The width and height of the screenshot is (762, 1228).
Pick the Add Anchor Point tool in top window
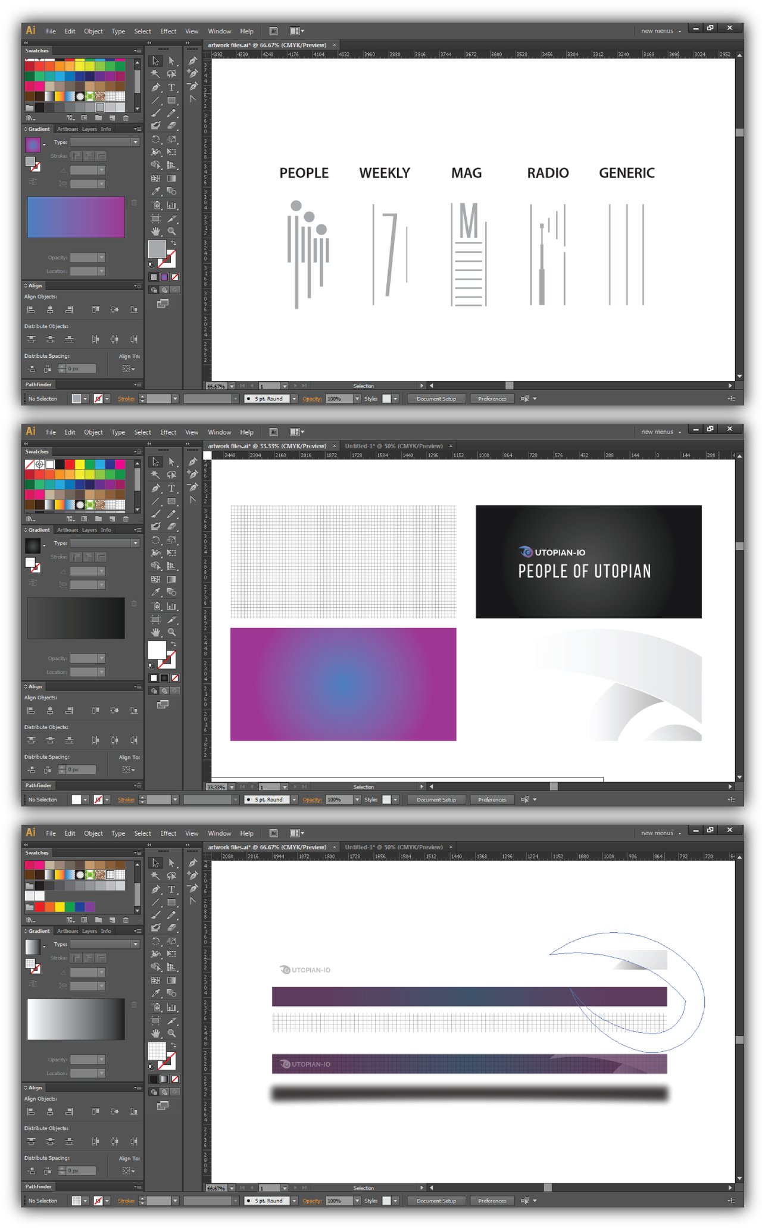coord(192,73)
